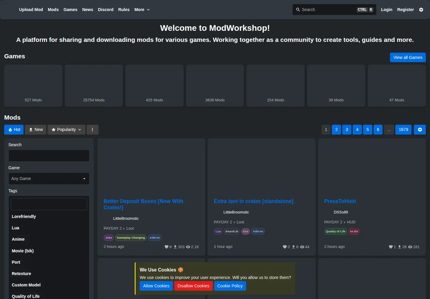Screen dimensions: 430x299
Task: Click the sidebar mod Search field
Action: click(x=49, y=155)
